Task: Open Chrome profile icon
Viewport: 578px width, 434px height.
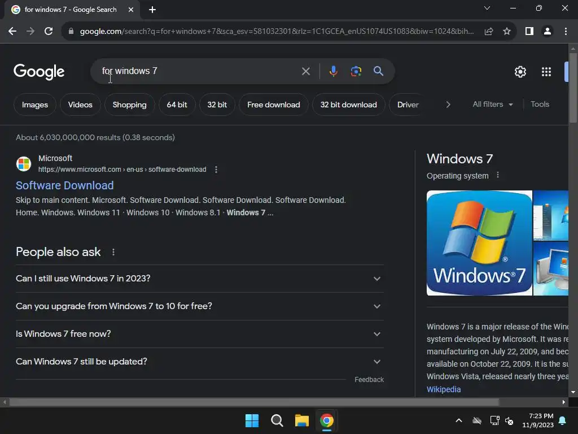Action: [x=548, y=32]
